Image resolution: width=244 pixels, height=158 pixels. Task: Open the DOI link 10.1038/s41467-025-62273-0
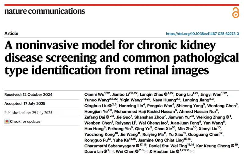(203, 34)
